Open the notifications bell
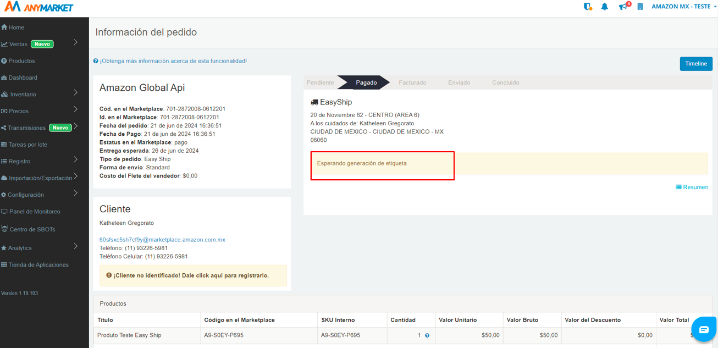The image size is (718, 348). pyautogui.click(x=605, y=7)
